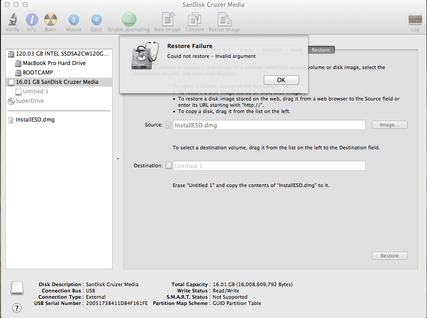Click the 'External' connection type value

[96, 297]
